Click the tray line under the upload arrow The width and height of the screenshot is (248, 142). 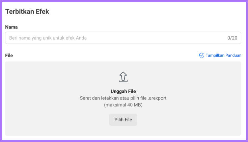point(123,81)
